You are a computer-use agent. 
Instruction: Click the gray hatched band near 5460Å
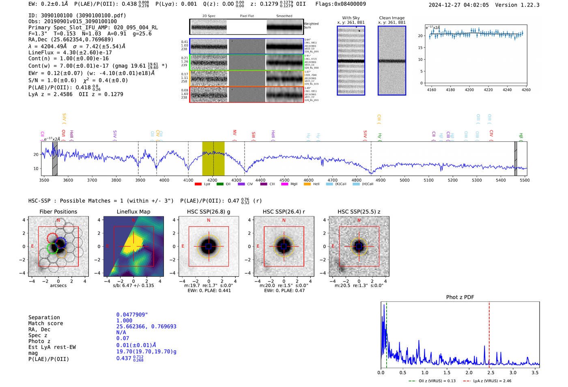516,159
